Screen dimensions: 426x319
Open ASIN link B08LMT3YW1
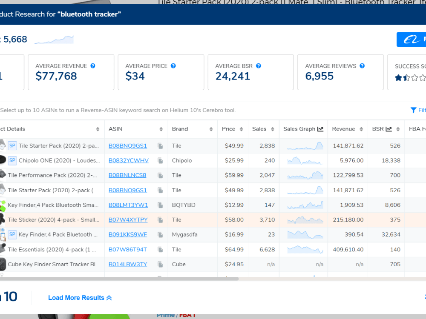tap(128, 205)
